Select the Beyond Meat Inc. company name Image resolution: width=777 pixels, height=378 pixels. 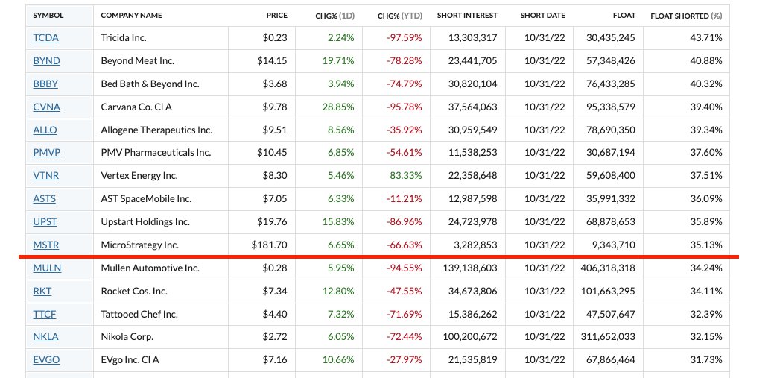(138, 61)
